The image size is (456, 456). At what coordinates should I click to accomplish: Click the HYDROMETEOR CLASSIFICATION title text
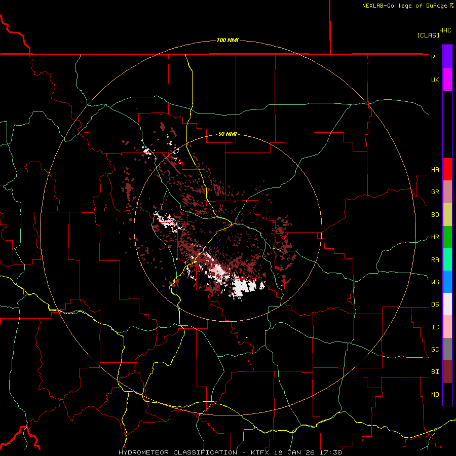(178, 452)
